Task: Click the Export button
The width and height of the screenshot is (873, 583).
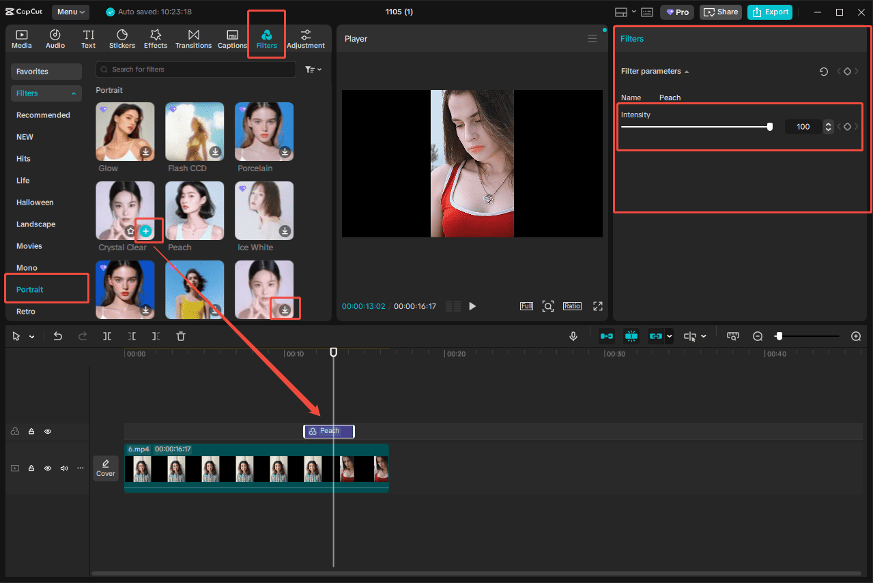Action: point(770,12)
